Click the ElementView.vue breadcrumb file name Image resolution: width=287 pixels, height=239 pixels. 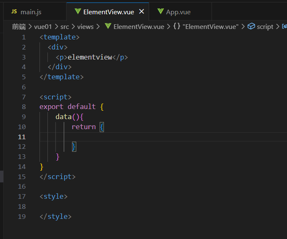coord(139,26)
